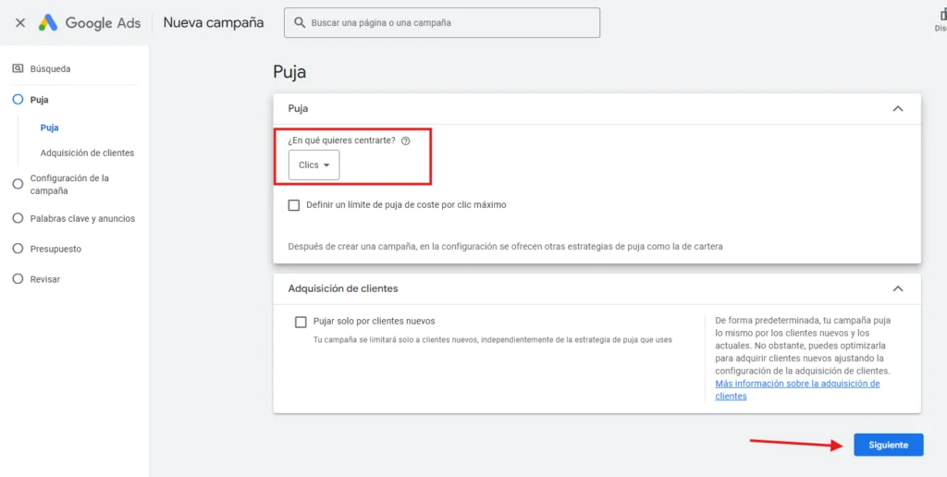Open Palabras clave y anuncios step

[x=82, y=219]
